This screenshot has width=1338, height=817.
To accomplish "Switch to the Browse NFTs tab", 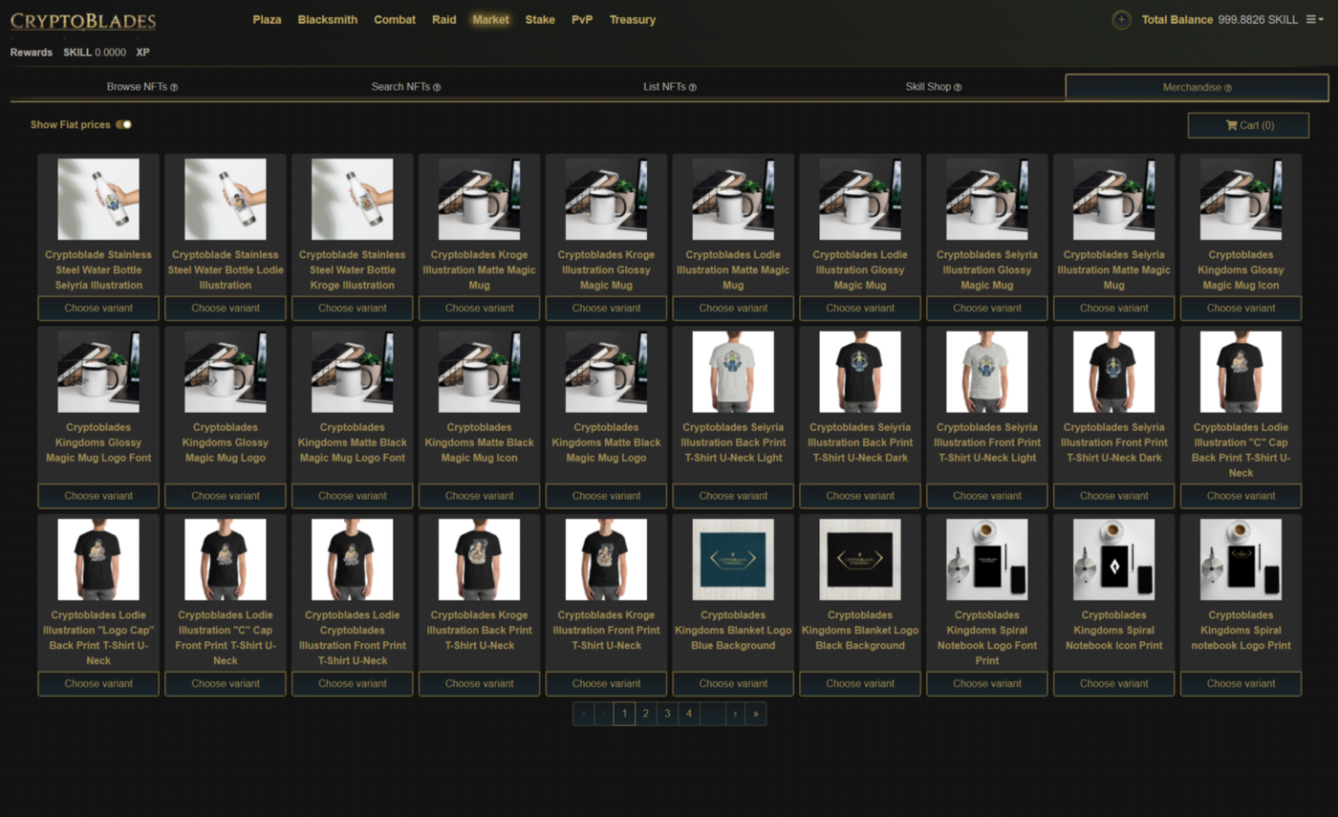I will click(142, 87).
